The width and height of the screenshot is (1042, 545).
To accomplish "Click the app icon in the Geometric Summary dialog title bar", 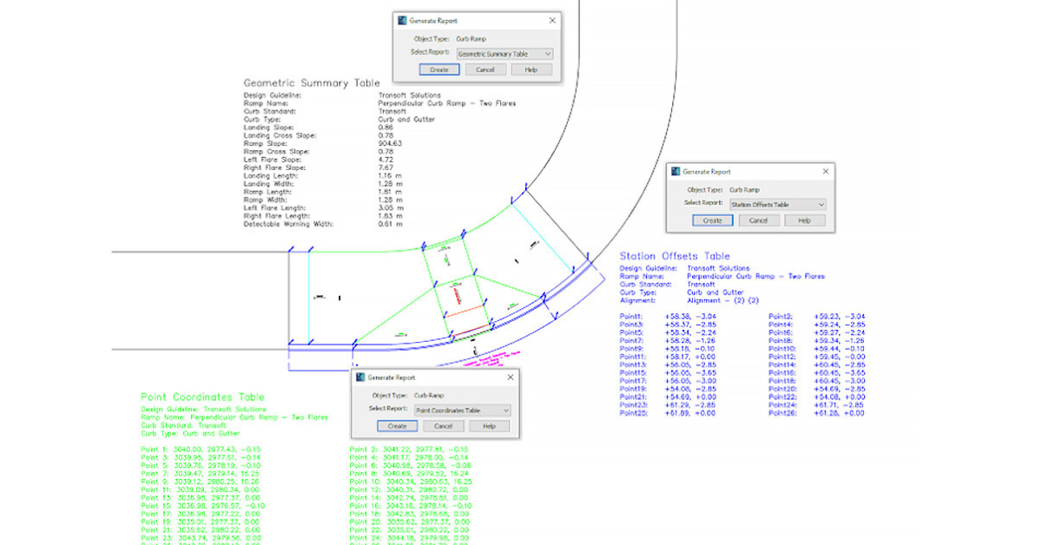I will pyautogui.click(x=401, y=21).
